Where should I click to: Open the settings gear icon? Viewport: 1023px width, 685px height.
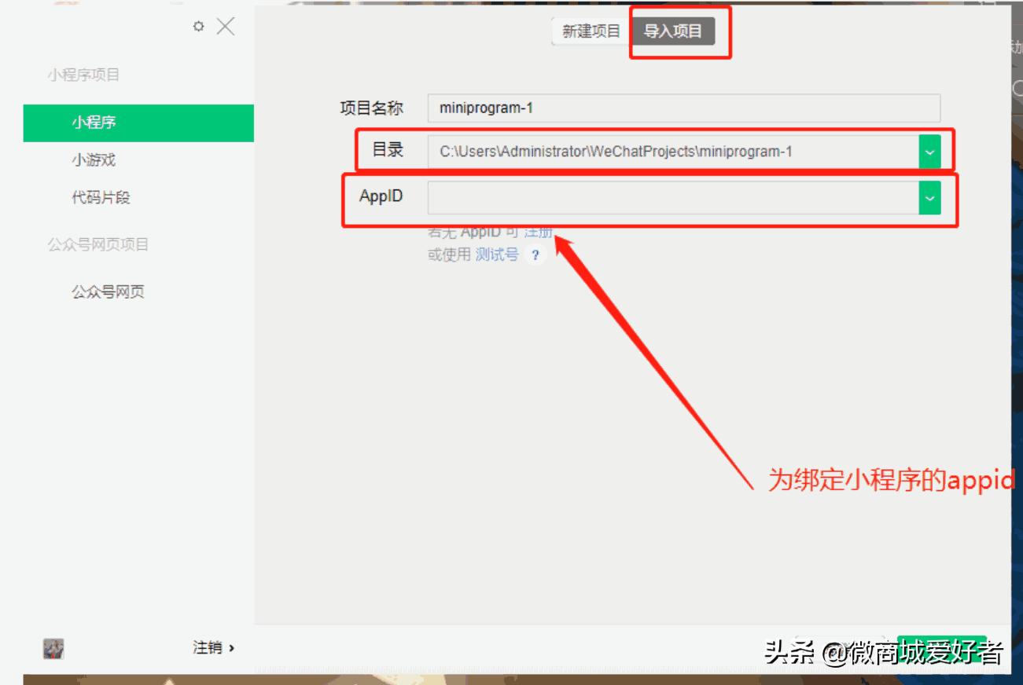click(x=199, y=26)
